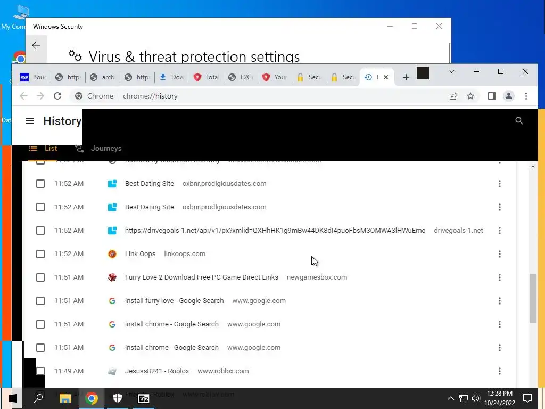Viewport: 545px width, 409px height.
Task: Check the Link Oops entry box
Action: (40, 254)
